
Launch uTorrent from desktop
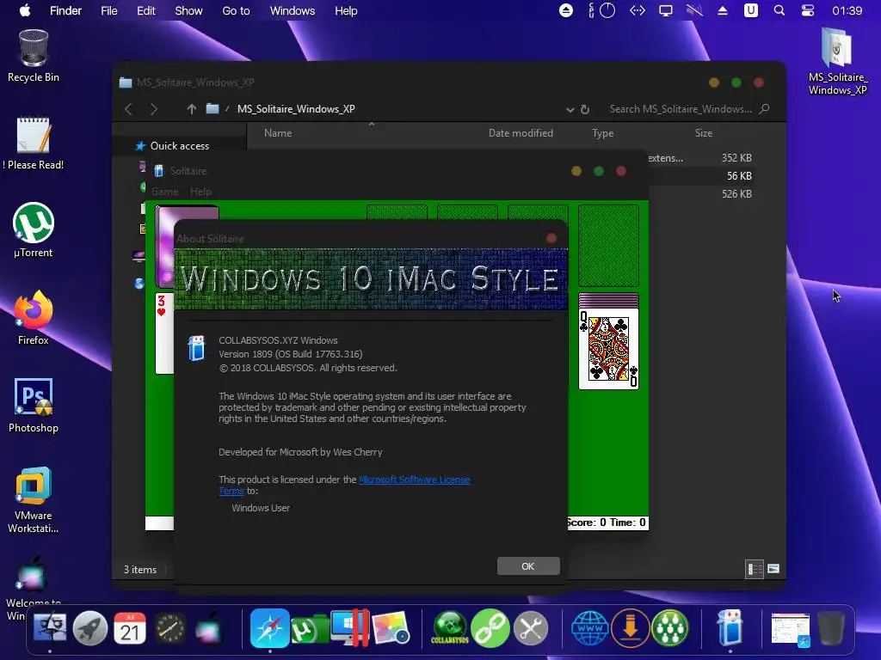pyautogui.click(x=34, y=230)
